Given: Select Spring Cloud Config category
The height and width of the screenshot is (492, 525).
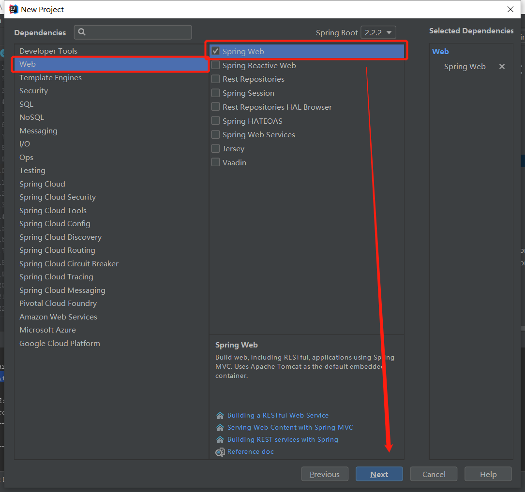Looking at the screenshot, I should click(x=111, y=224).
